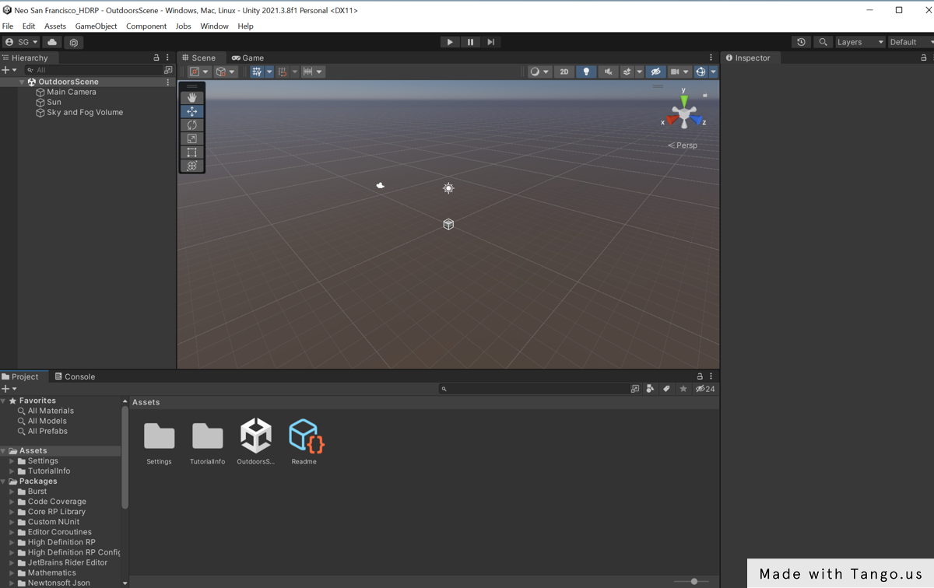Select the combined Transform tool
The width and height of the screenshot is (934, 588).
(x=191, y=166)
